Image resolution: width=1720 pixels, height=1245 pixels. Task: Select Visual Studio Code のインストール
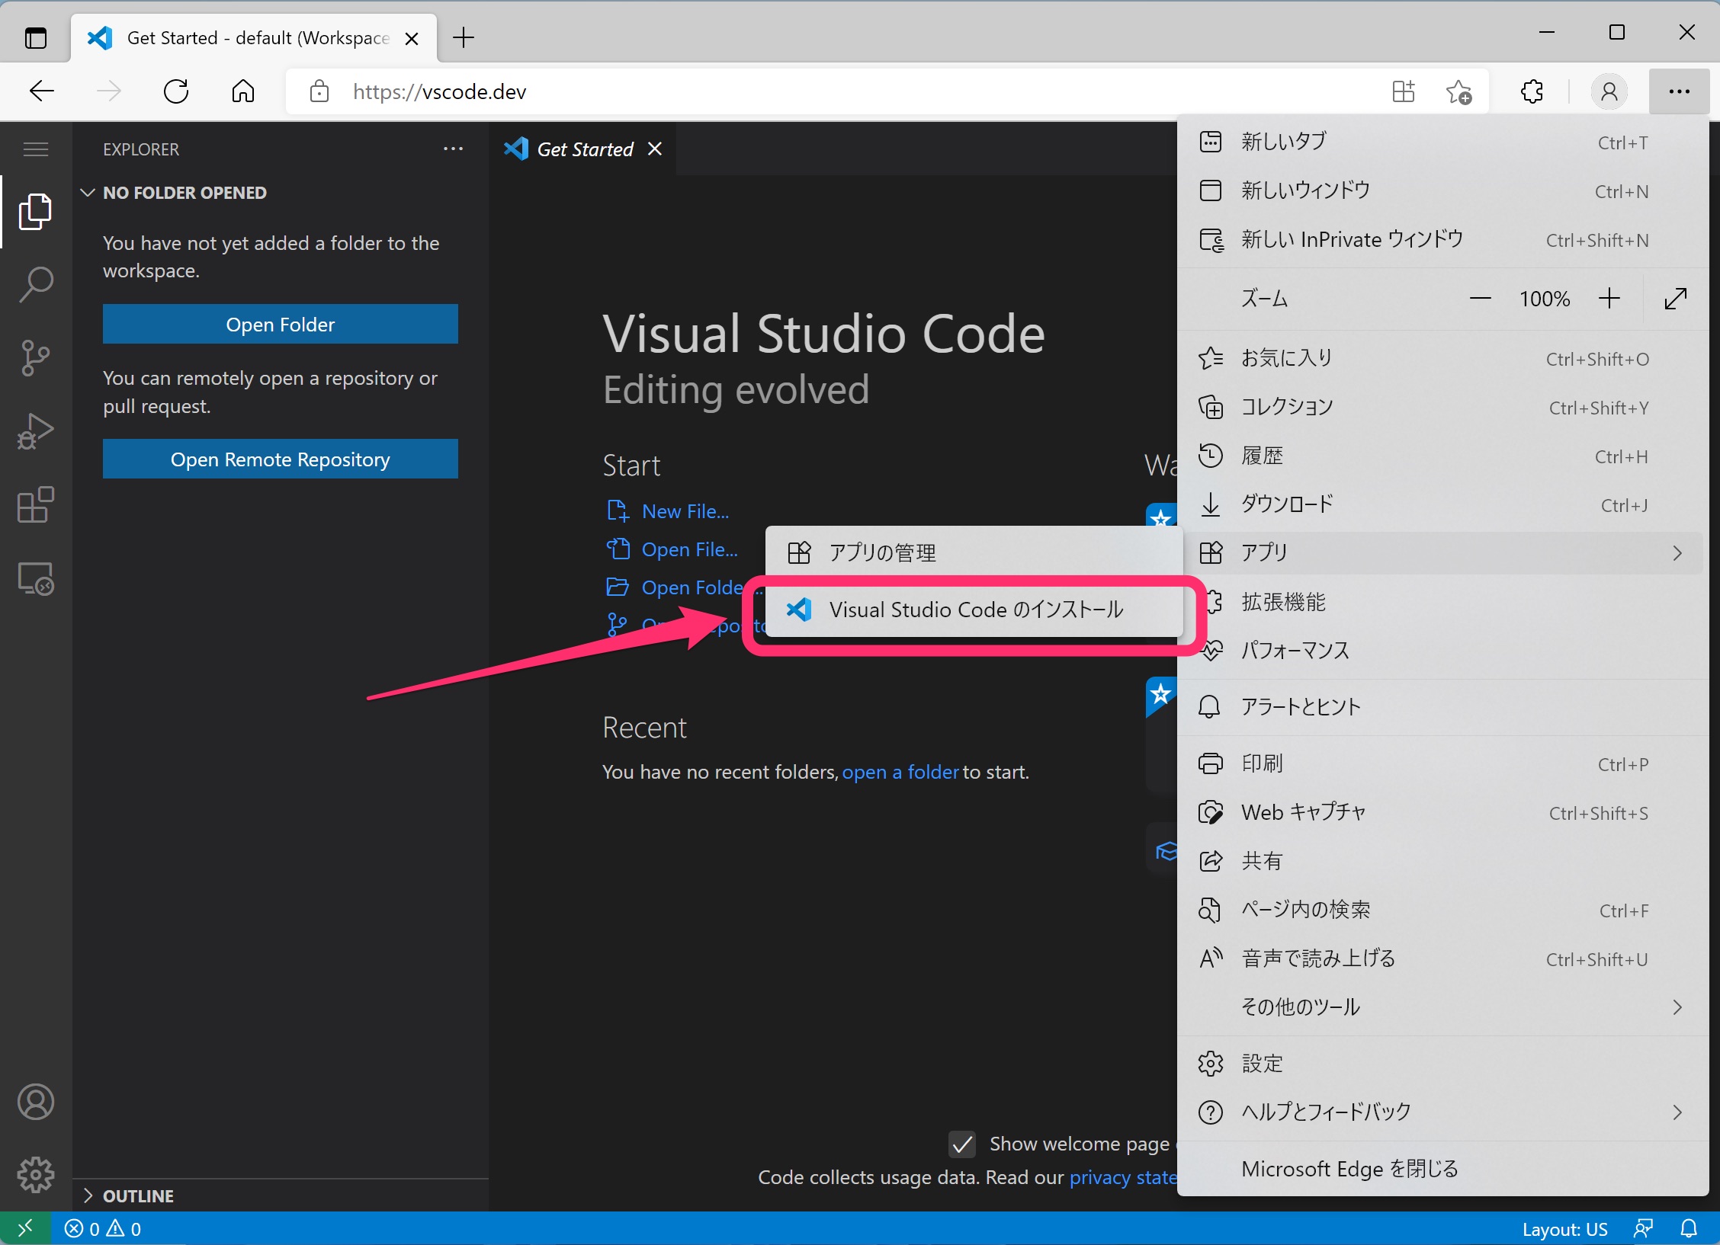point(974,610)
